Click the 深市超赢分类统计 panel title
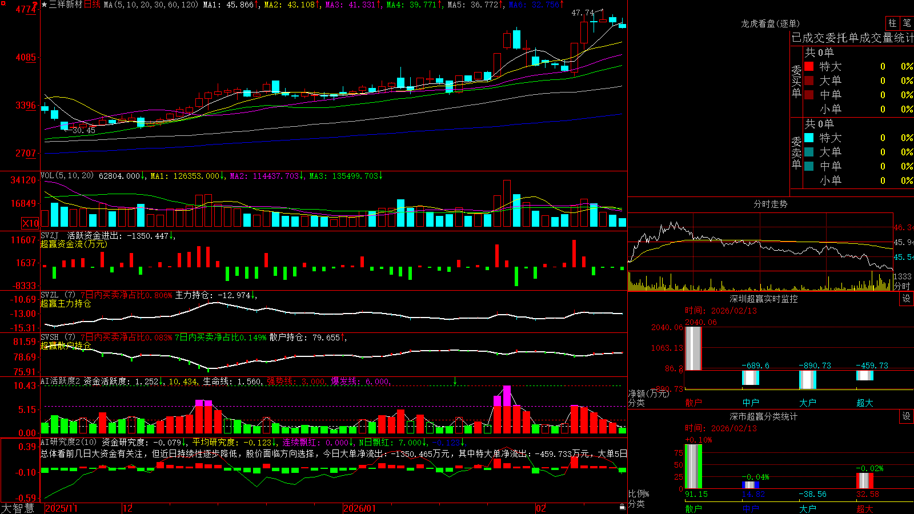 [x=764, y=416]
